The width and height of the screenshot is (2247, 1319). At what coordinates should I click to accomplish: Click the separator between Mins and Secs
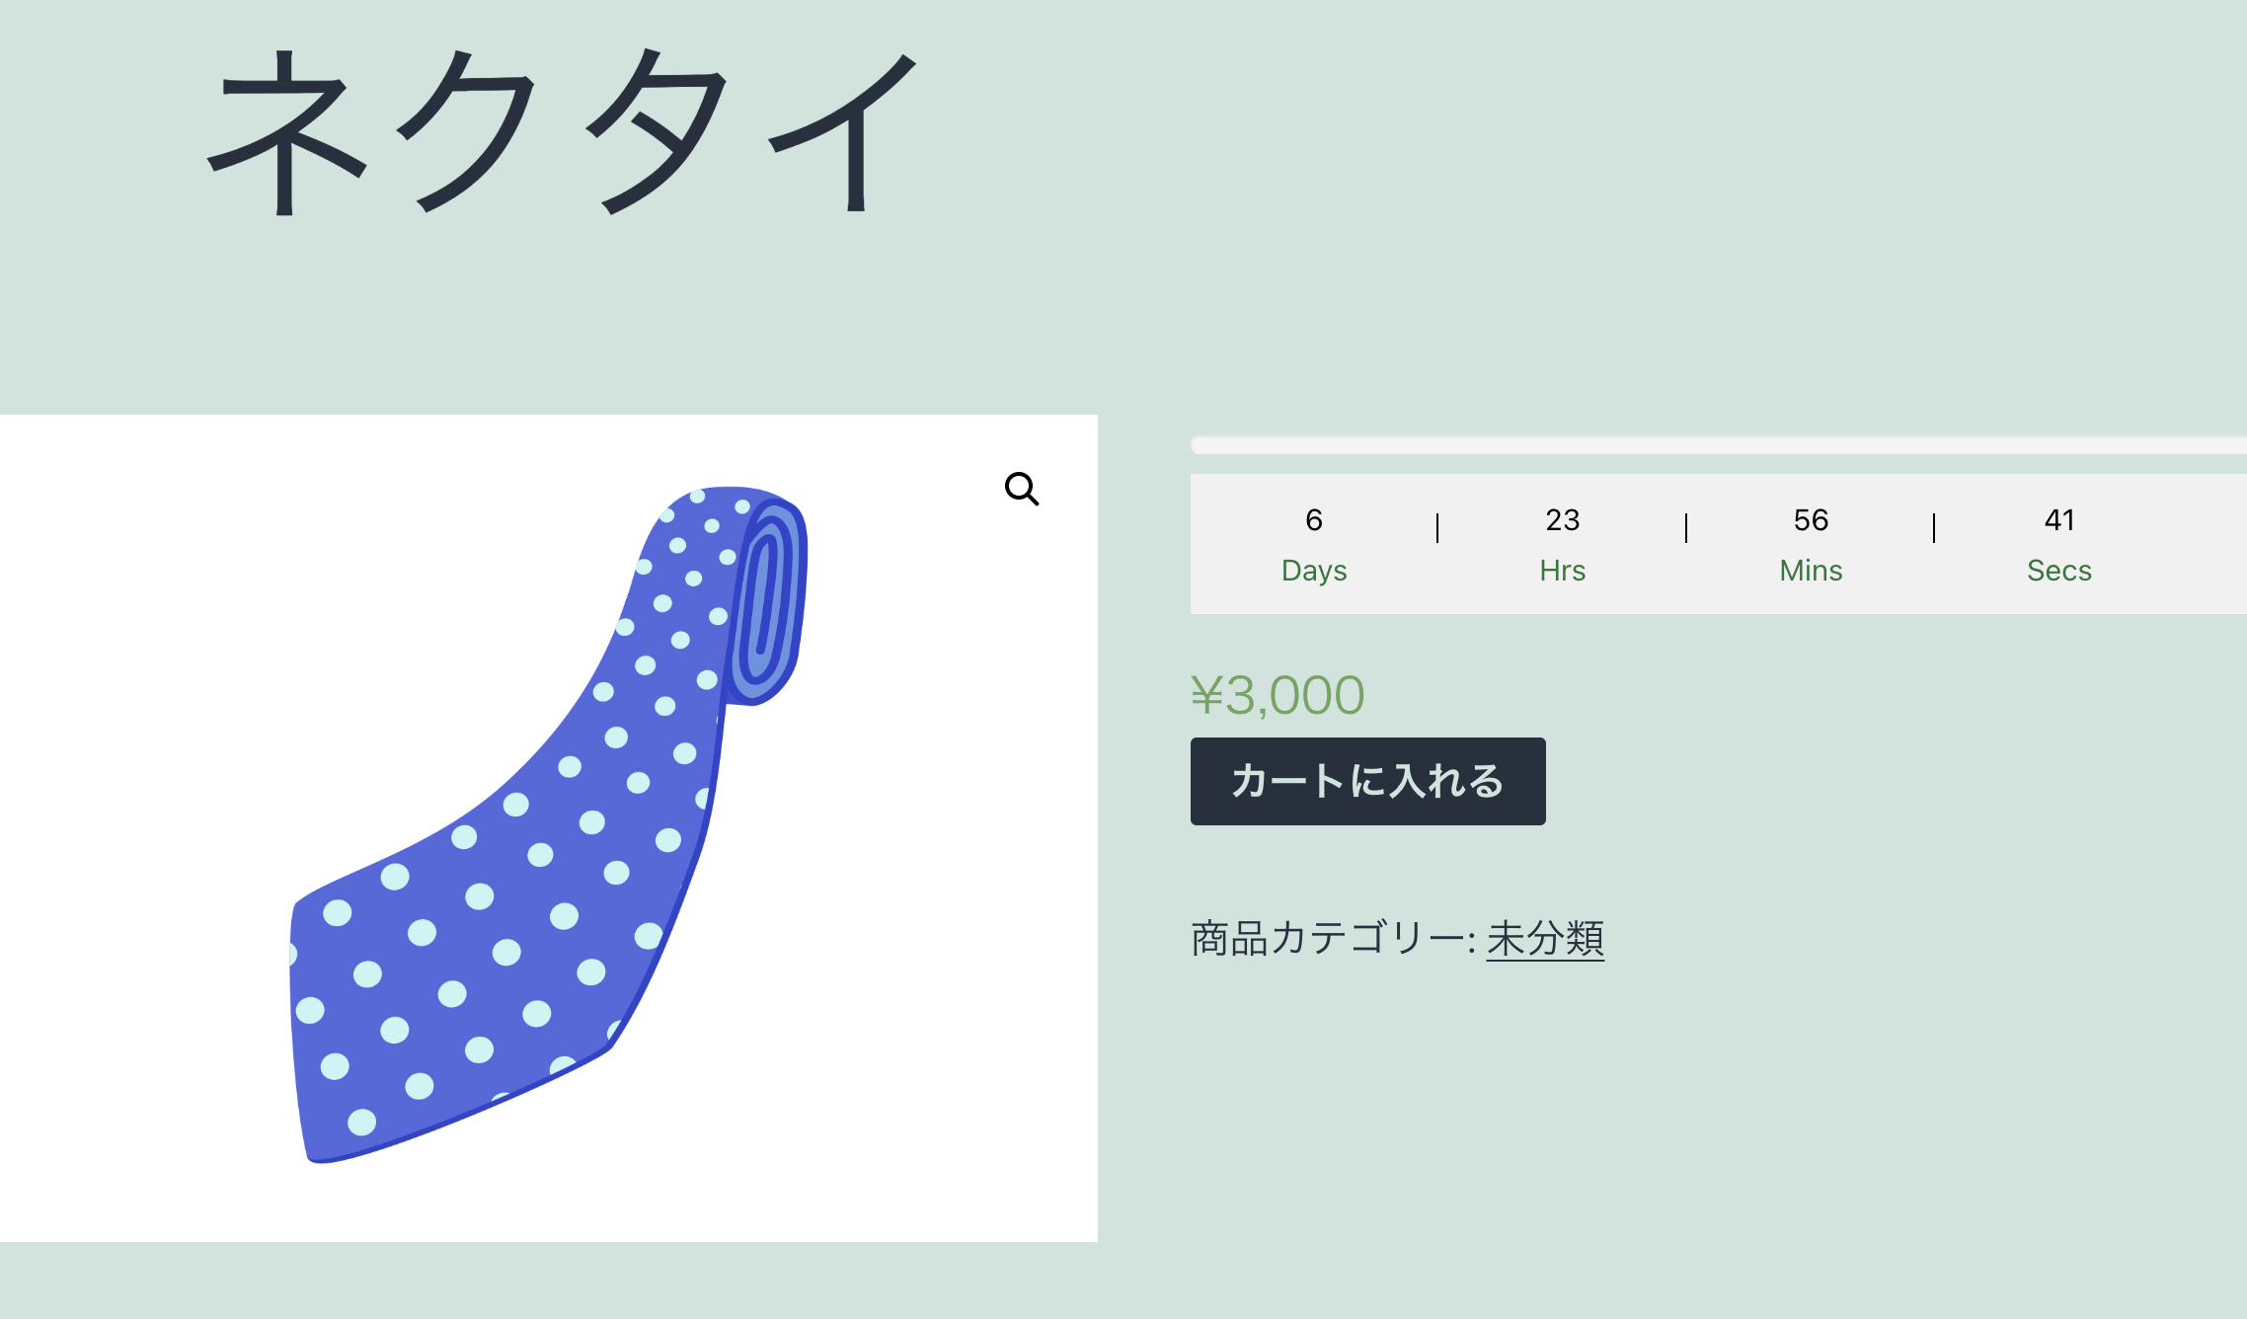coord(1934,527)
